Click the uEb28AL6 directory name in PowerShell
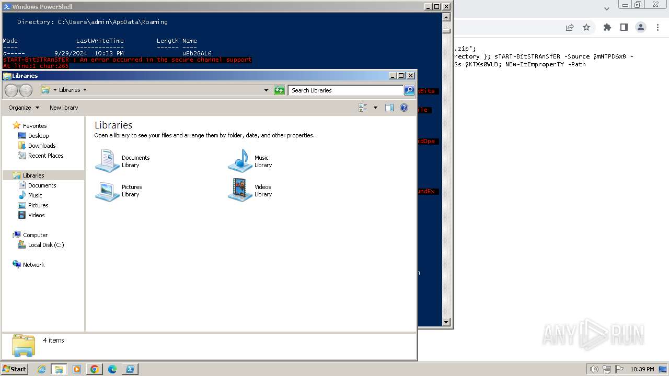The height and width of the screenshot is (376, 669). tap(197, 53)
